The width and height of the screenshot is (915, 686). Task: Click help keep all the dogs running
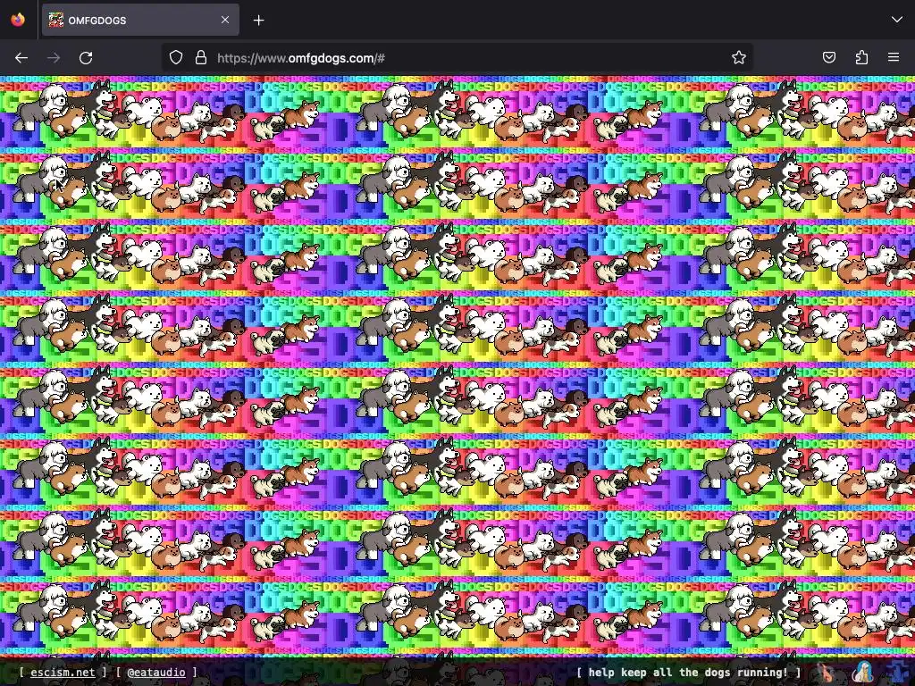689,672
